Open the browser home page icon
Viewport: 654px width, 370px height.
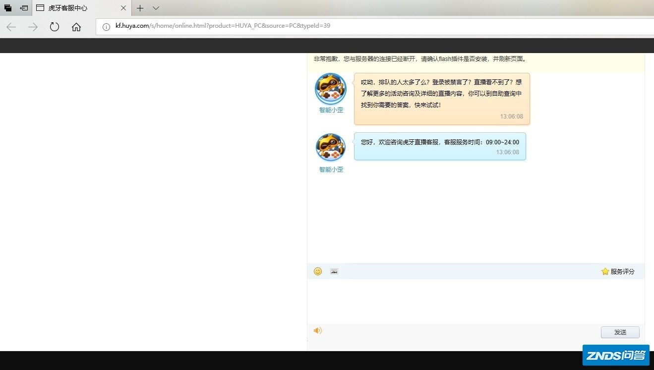tap(76, 27)
